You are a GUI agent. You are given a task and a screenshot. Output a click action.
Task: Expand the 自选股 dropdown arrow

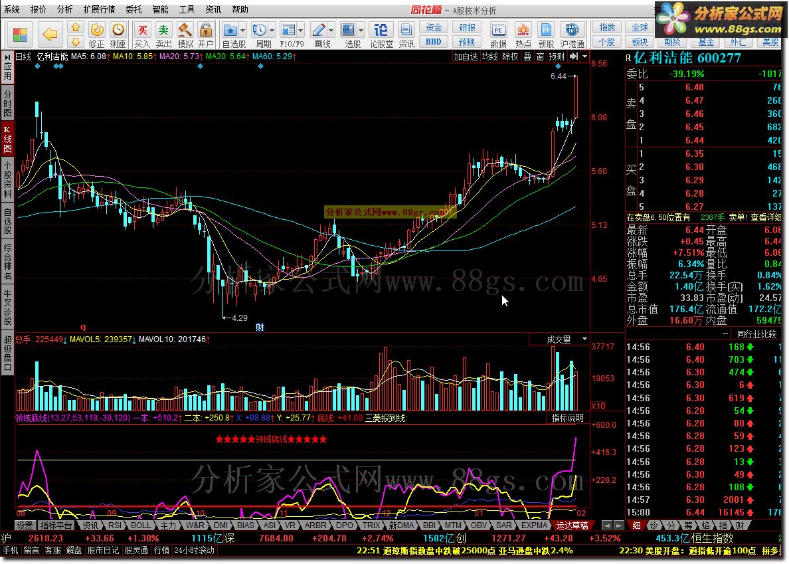pyautogui.click(x=242, y=30)
